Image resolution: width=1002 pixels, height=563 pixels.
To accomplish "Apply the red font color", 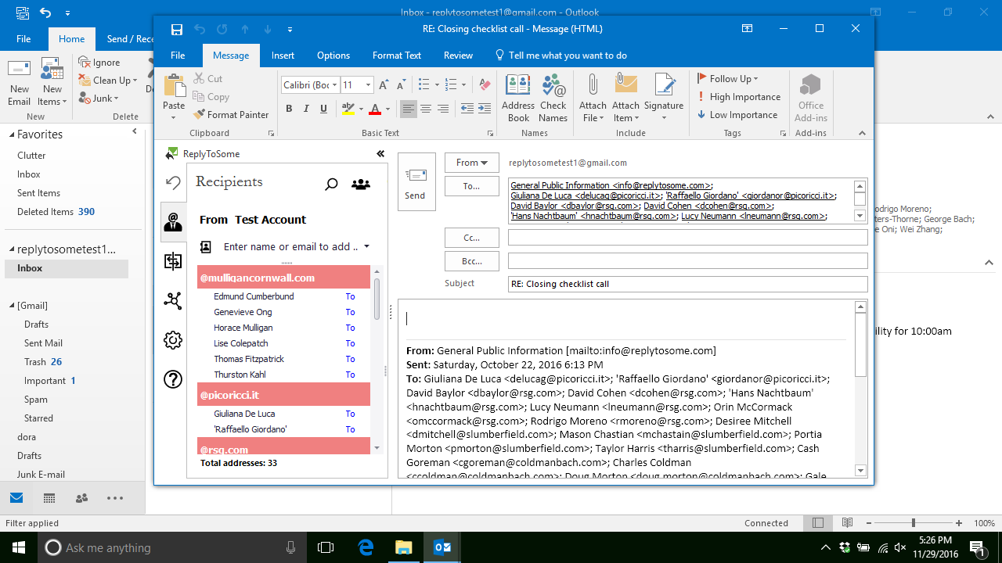I will pyautogui.click(x=376, y=109).
